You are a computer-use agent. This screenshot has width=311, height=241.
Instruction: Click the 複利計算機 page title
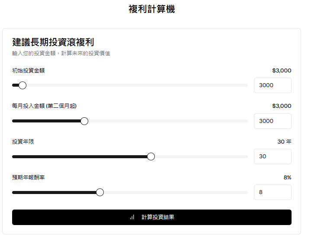[152, 9]
